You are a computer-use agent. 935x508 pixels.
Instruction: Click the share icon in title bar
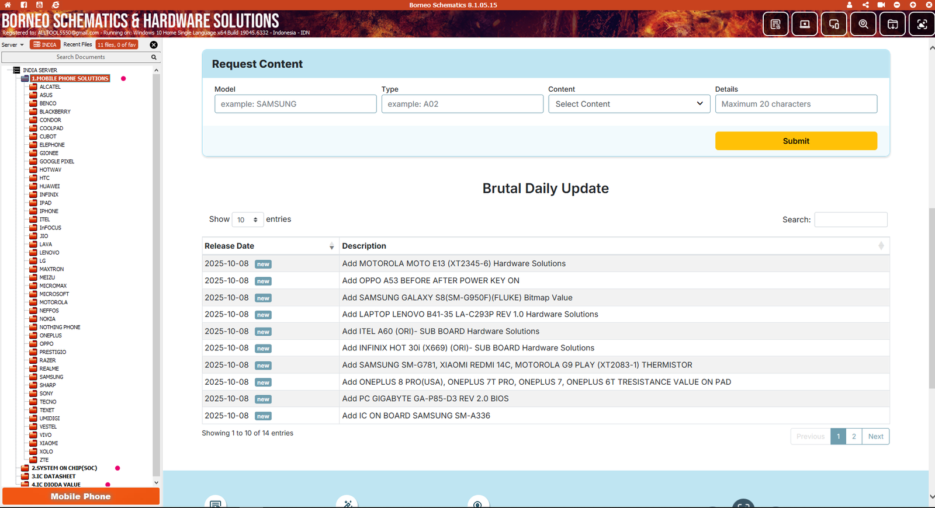[865, 5]
